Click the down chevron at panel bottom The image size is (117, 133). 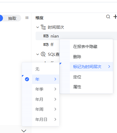tap(24, 131)
